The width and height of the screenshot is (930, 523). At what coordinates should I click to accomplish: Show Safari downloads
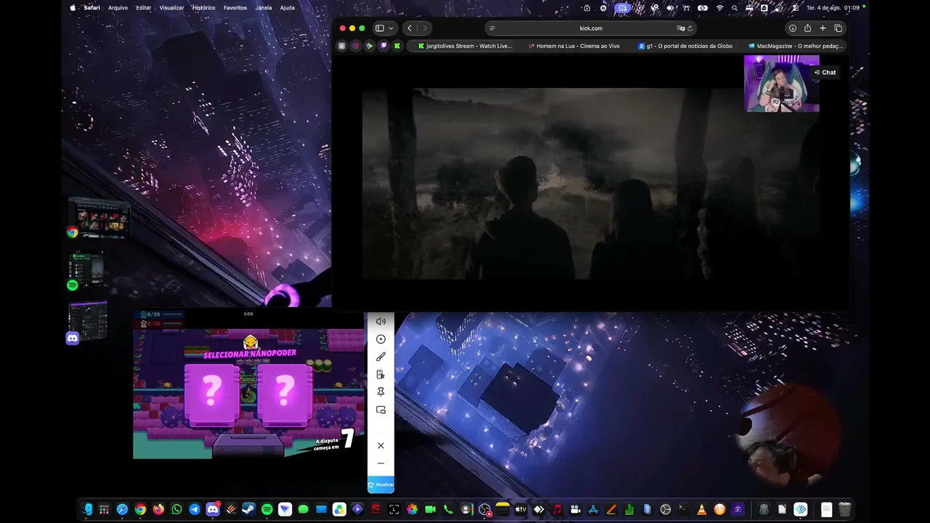793,28
